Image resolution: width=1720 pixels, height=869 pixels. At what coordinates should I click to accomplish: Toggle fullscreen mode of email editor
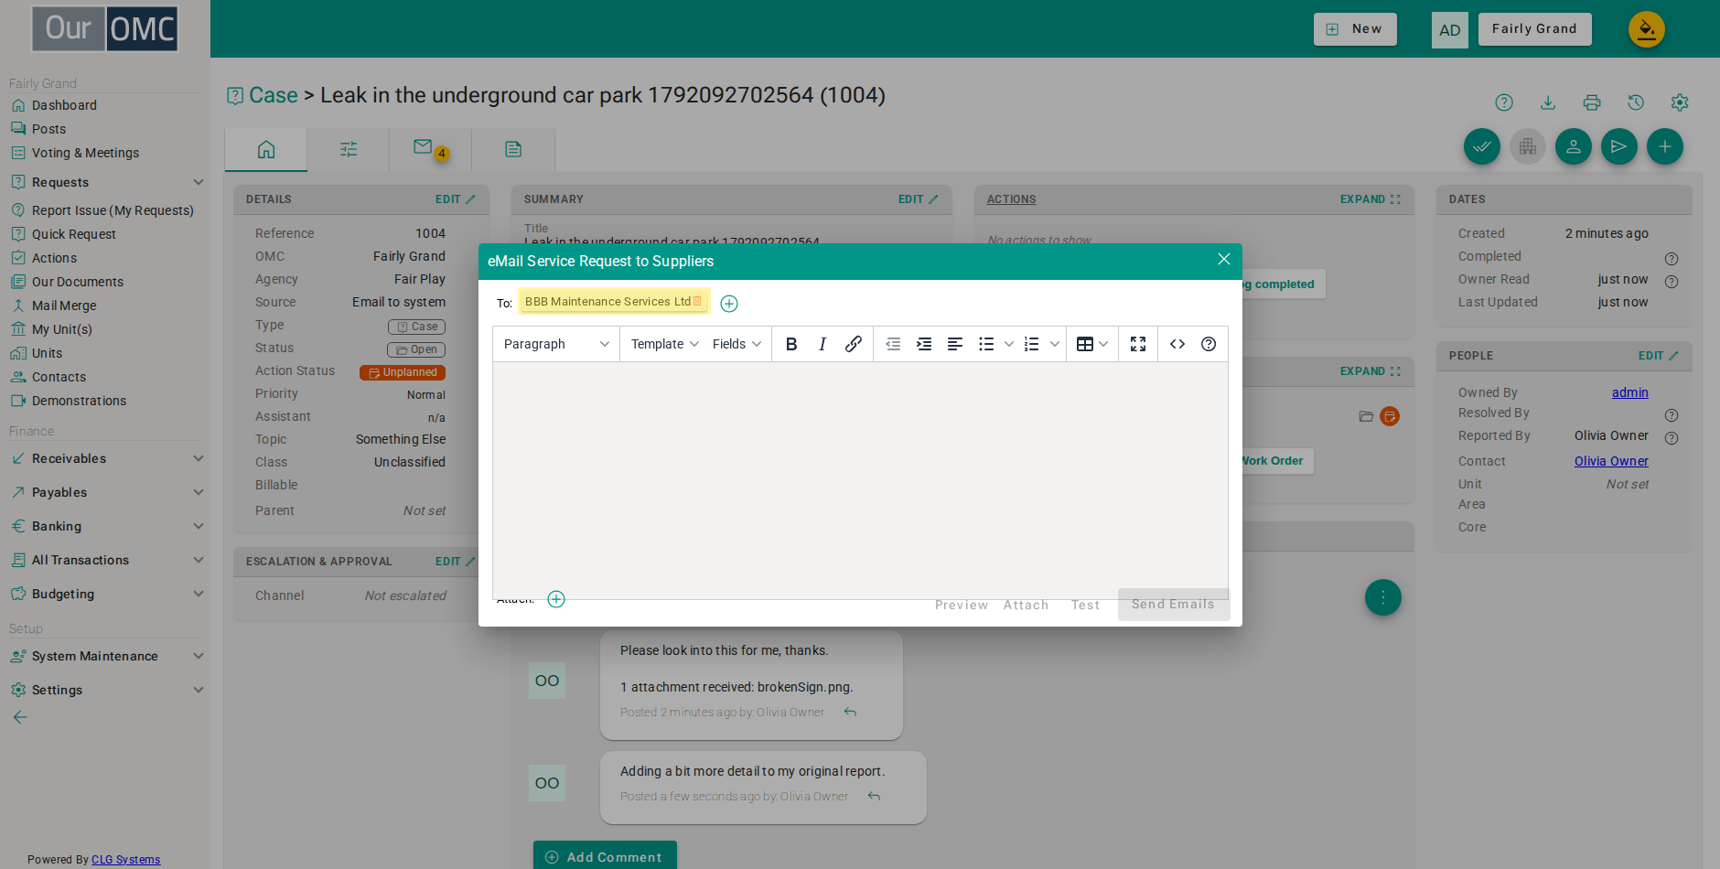point(1138,344)
